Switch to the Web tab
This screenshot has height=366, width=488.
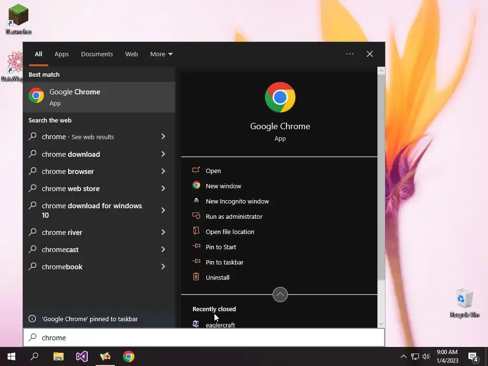pyautogui.click(x=132, y=54)
